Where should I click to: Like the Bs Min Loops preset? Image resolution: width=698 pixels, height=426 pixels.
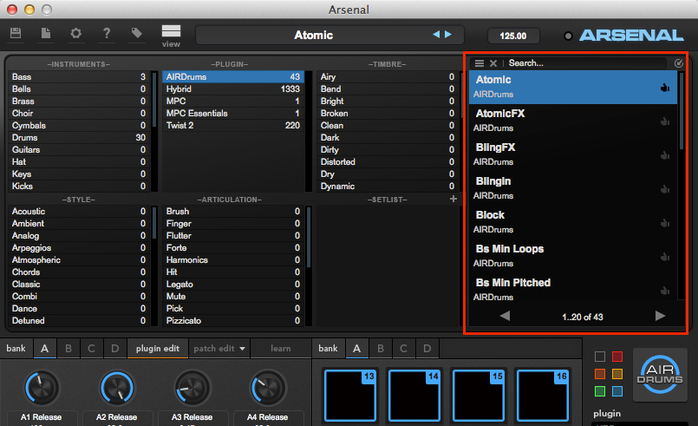[x=664, y=257]
